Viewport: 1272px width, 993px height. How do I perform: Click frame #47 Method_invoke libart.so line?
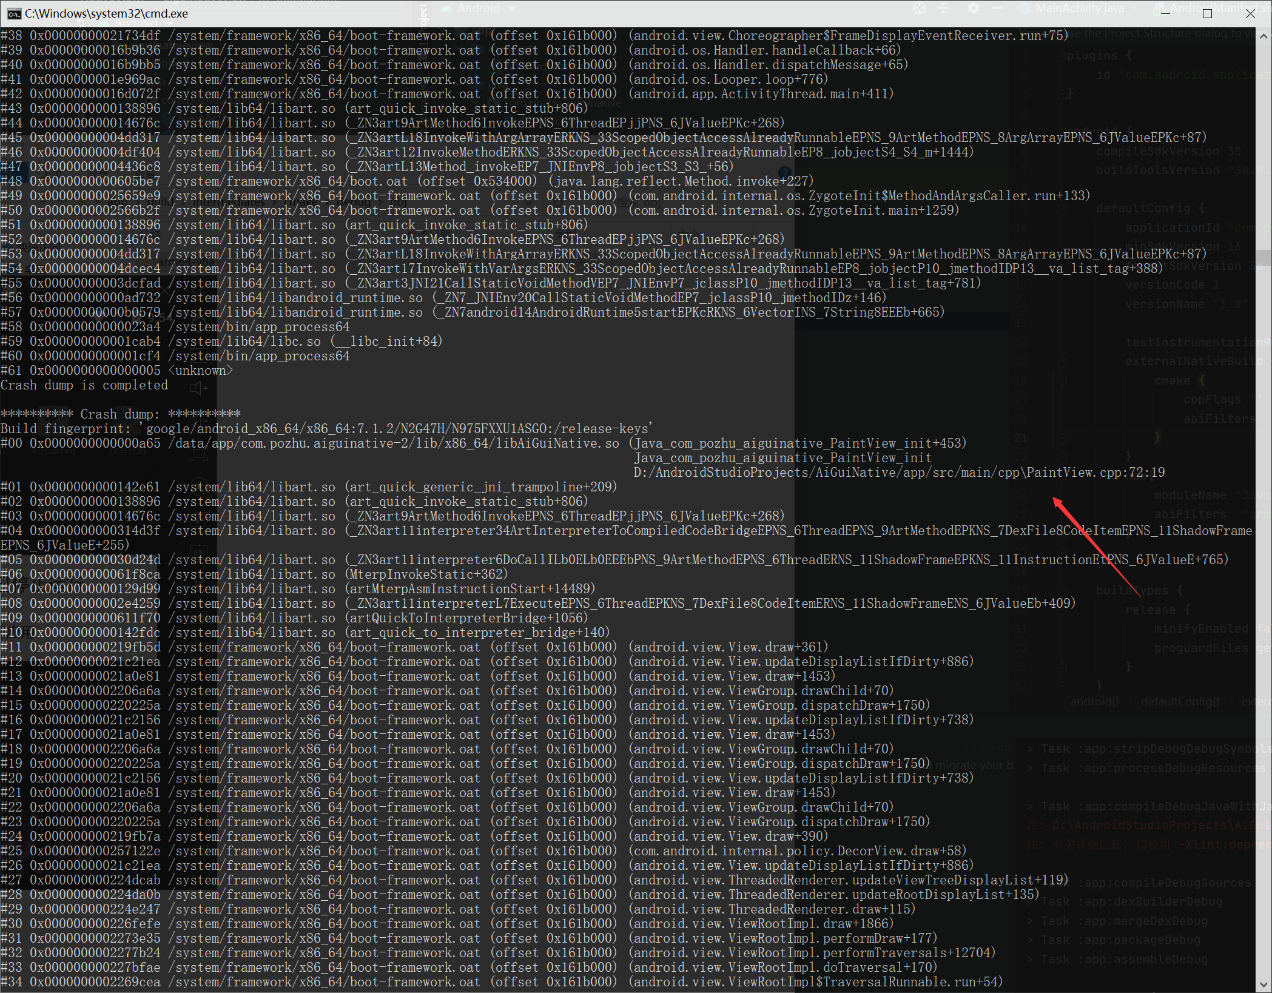click(367, 167)
